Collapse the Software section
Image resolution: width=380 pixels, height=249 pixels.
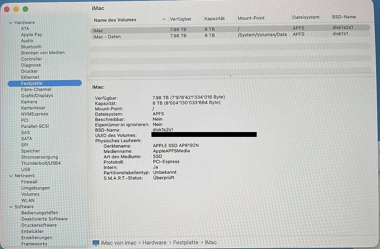point(11,207)
